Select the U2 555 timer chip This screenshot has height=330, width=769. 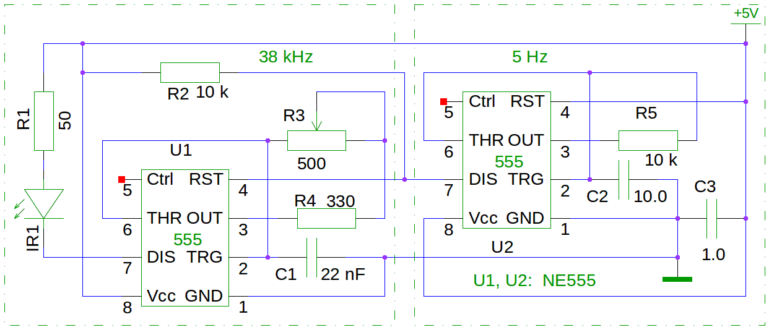tap(507, 161)
